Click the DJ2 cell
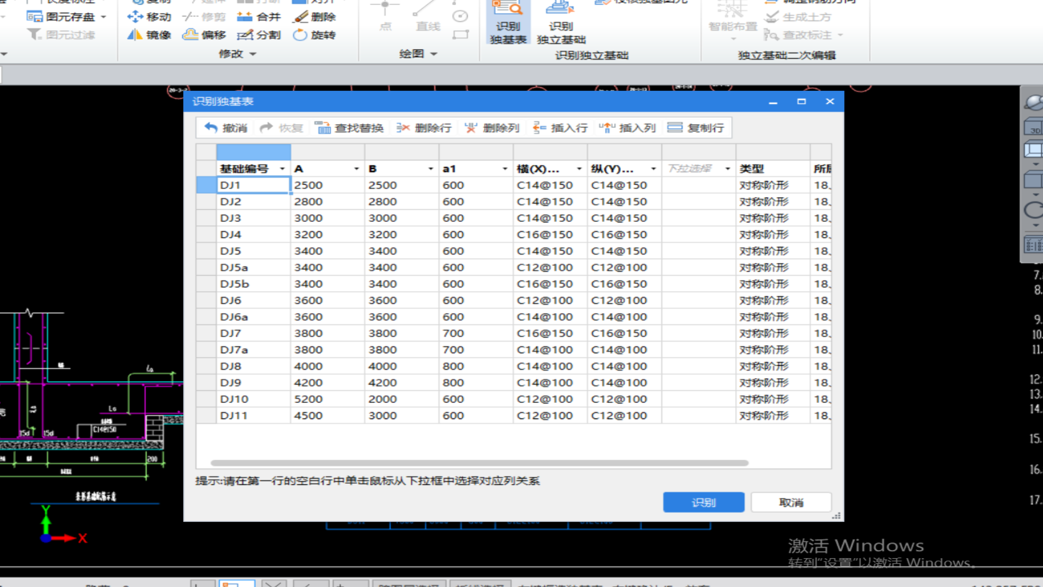 coord(253,202)
